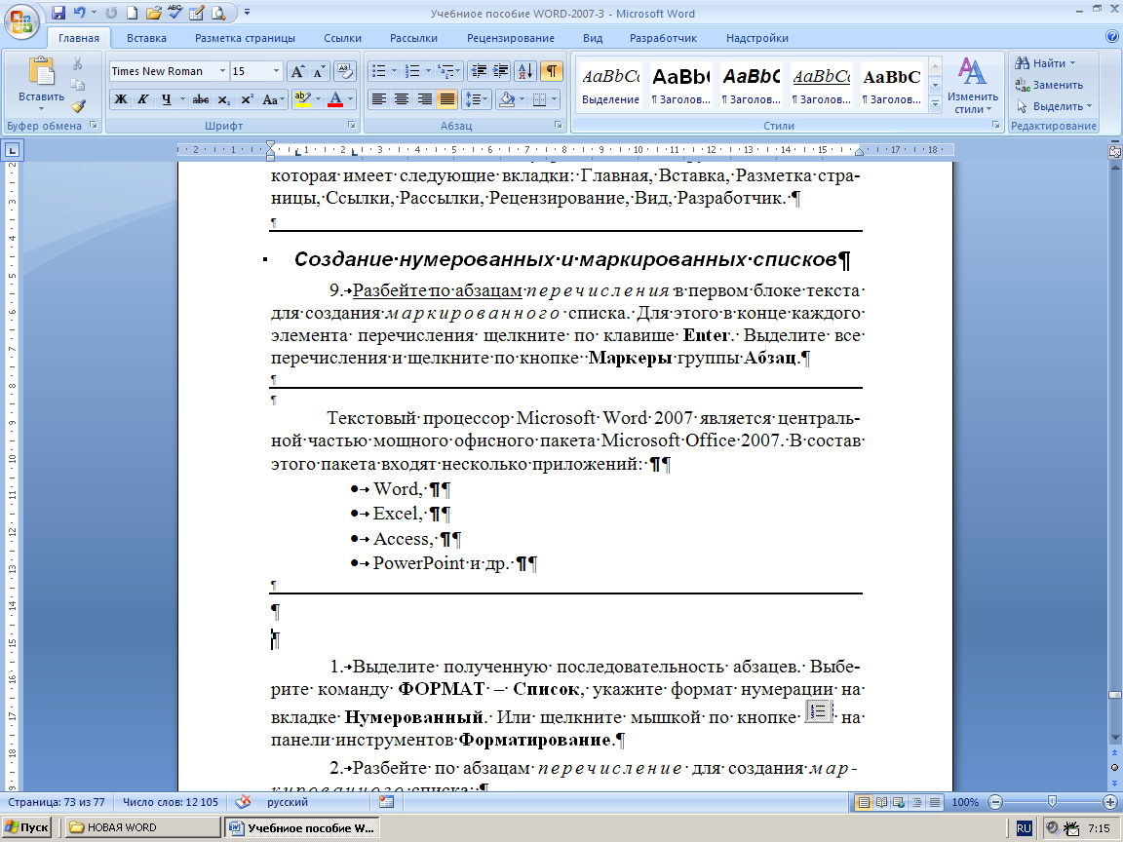1123x842 pixels.
Task: Click the Выделить button
Action: point(1054,106)
